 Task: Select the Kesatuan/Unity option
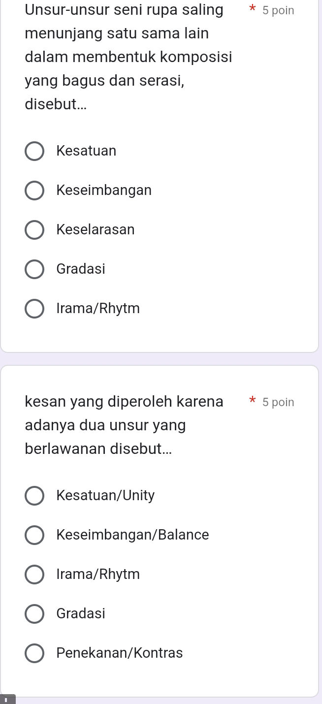tap(34, 496)
